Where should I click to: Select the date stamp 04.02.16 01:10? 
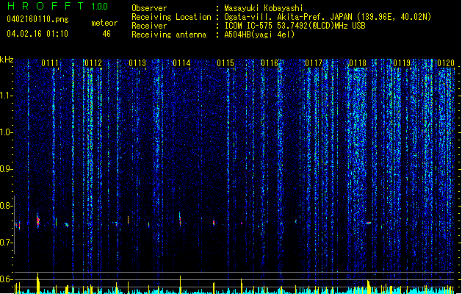(x=37, y=34)
